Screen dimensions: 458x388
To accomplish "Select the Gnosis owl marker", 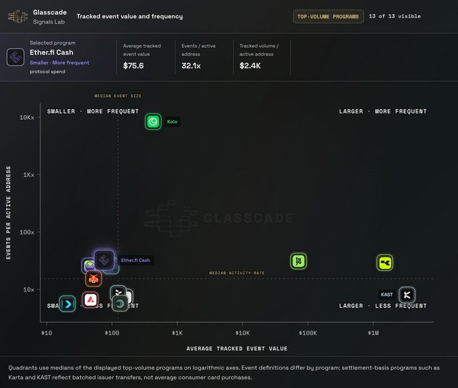I will pos(89,265).
